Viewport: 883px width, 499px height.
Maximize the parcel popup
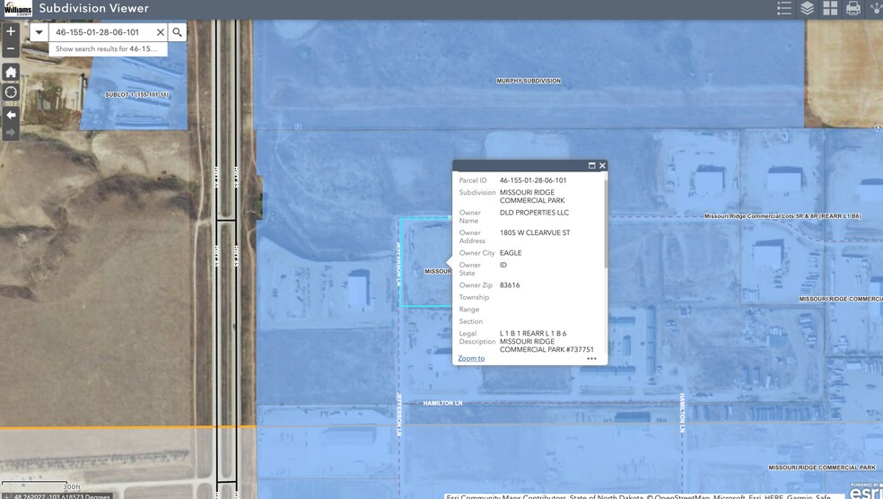[592, 165]
